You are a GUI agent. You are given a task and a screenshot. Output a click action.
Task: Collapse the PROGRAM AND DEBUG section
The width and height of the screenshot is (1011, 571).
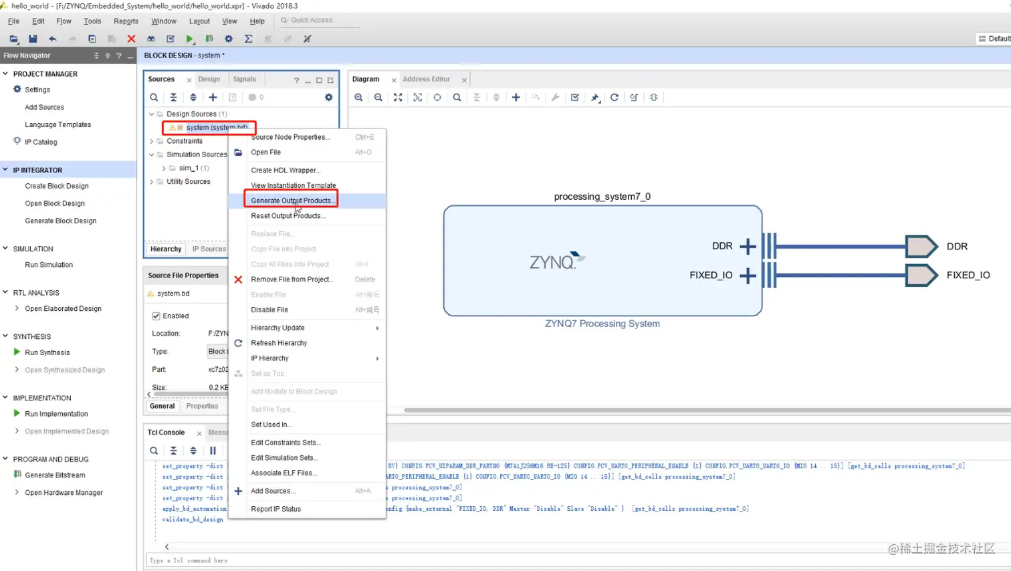tap(5, 459)
